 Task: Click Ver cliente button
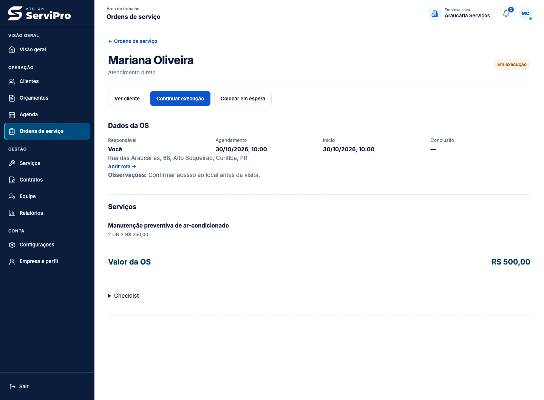click(x=127, y=98)
